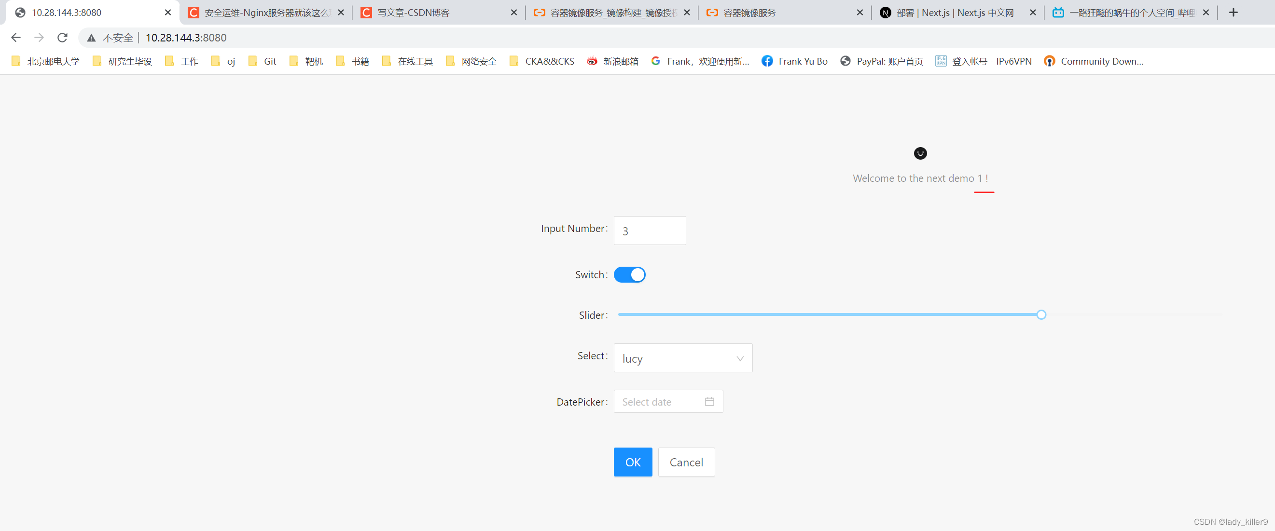Open the Git bookmark folder
Screen dimensions: 1275x531
[262, 61]
